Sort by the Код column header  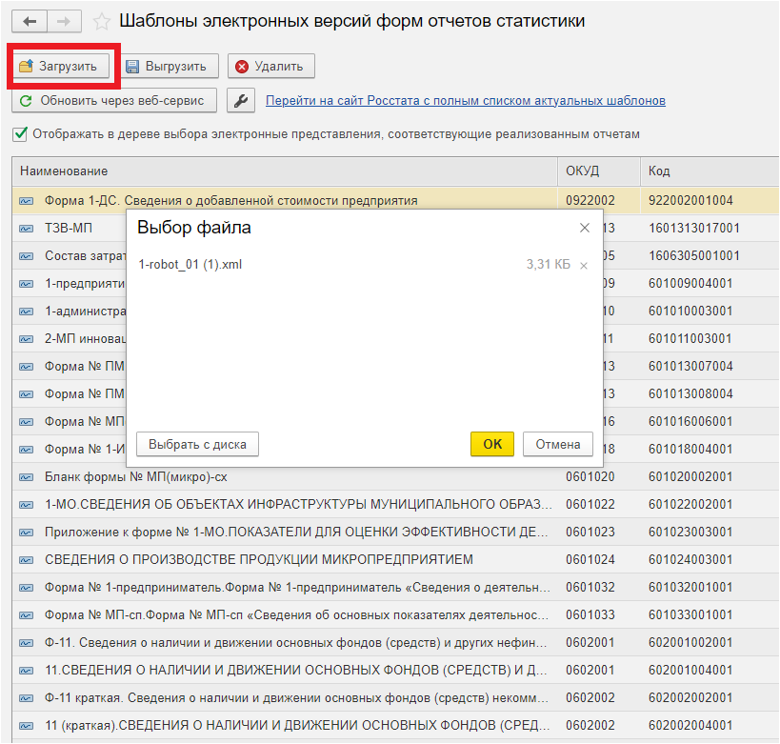pyautogui.click(x=710, y=171)
